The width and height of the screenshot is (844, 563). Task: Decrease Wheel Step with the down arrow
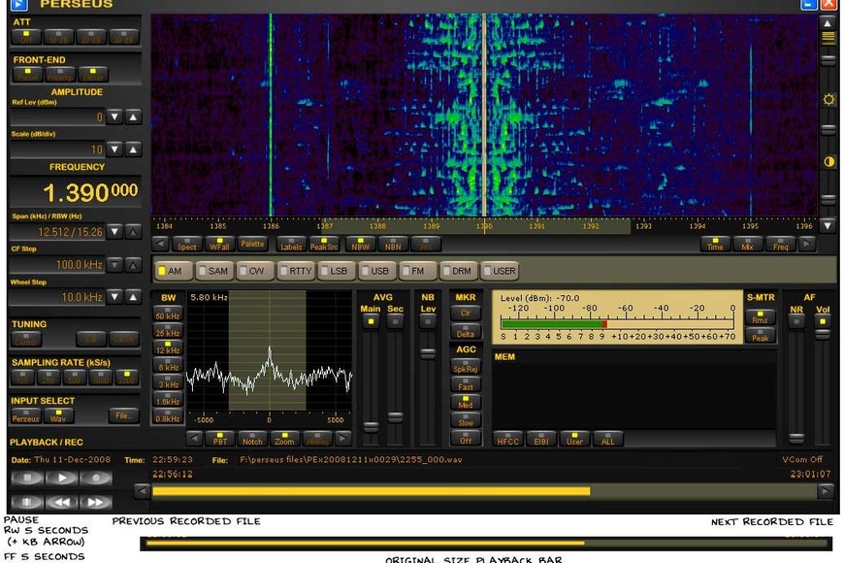(x=114, y=297)
